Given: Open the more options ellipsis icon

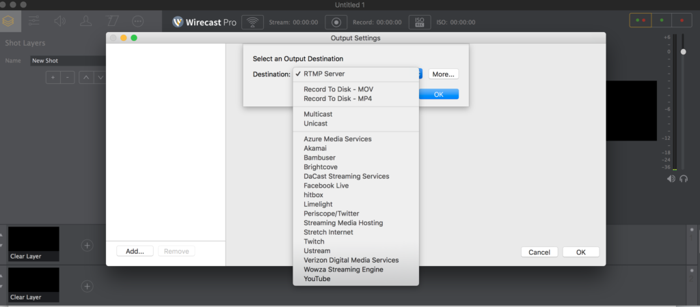Looking at the screenshot, I should (x=138, y=21).
